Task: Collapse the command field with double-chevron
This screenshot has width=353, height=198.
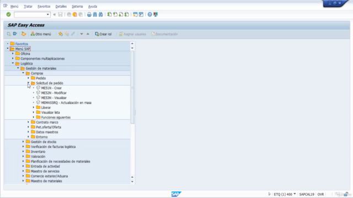Action: pos(55,15)
